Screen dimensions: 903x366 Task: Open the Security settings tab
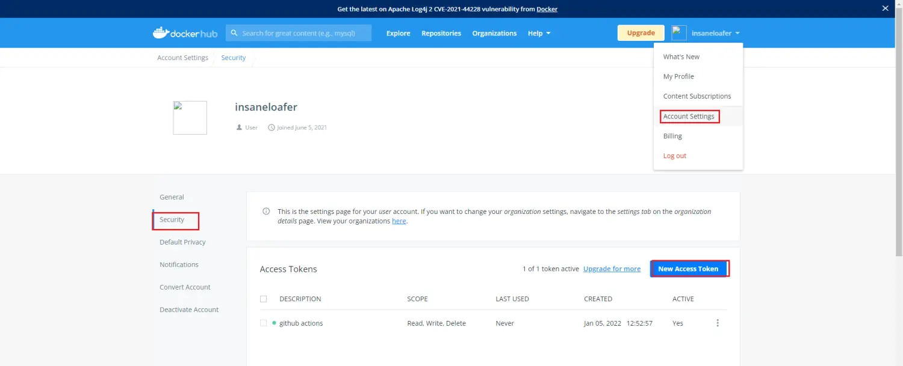pyautogui.click(x=172, y=219)
